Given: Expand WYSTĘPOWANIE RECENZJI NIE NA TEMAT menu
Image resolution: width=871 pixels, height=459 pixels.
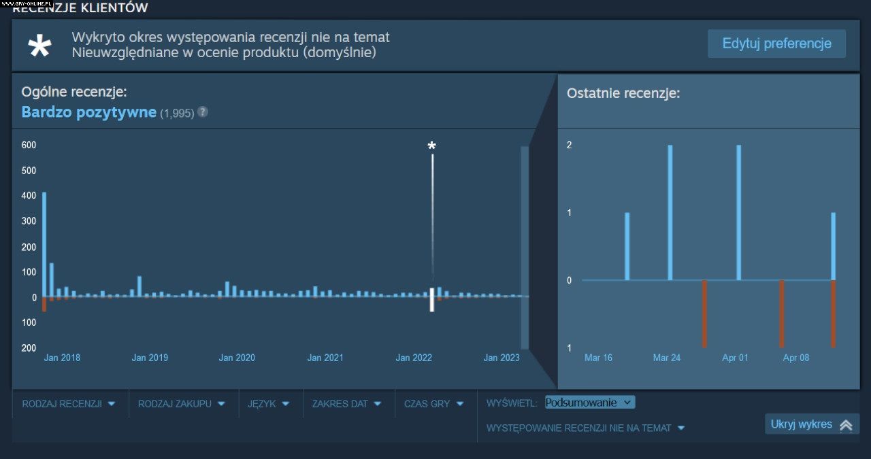Looking at the screenshot, I should (585, 428).
